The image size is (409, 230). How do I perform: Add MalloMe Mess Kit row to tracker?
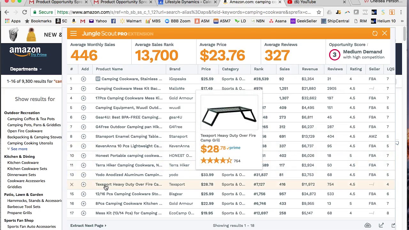(83, 88)
